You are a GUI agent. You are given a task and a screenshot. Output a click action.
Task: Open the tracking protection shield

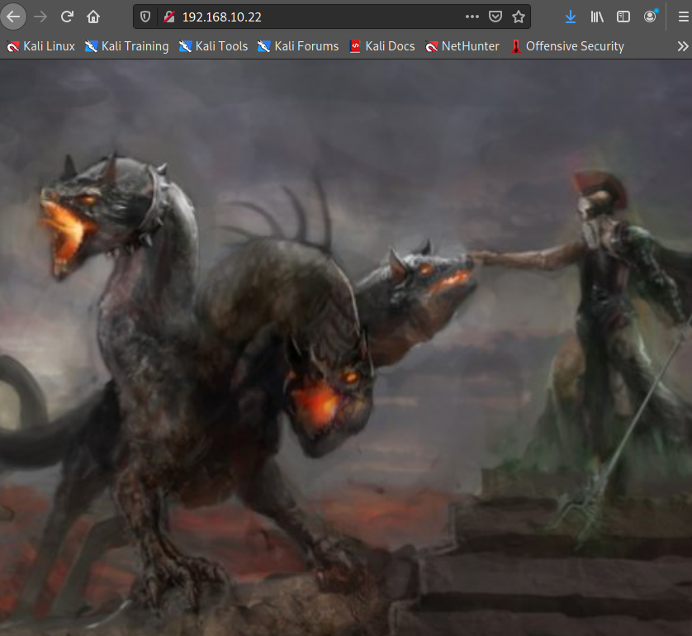click(145, 17)
